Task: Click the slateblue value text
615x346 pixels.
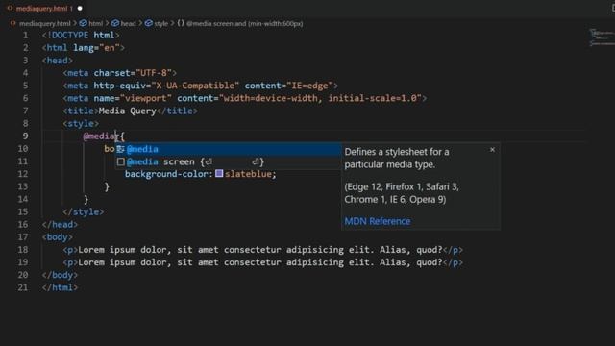Action: click(249, 174)
